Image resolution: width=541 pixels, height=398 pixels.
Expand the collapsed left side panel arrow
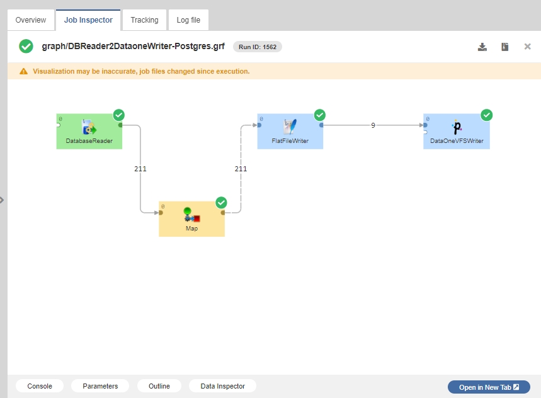(2, 200)
